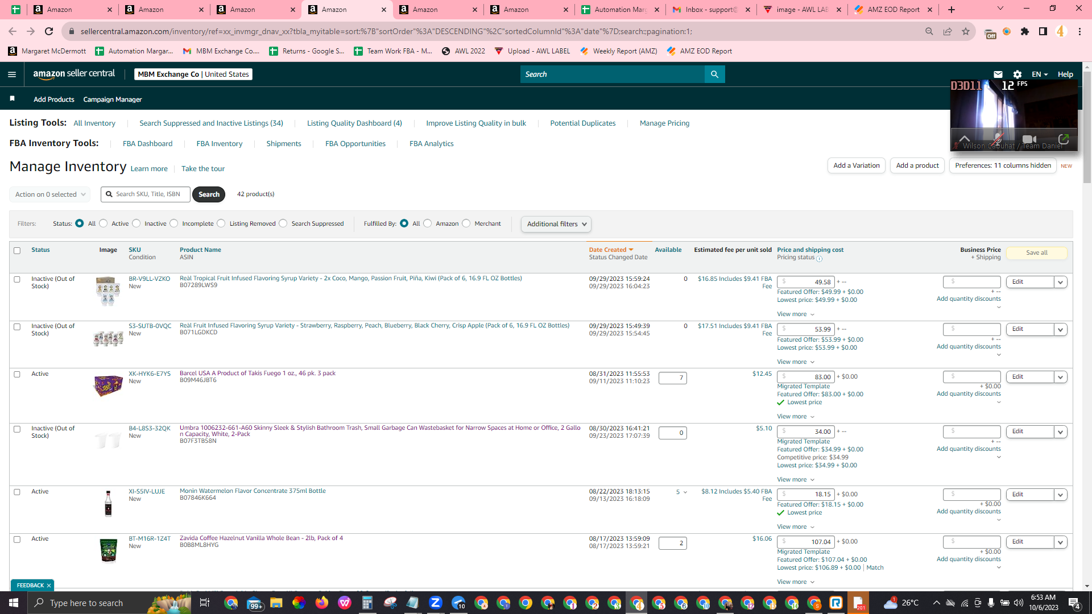Click the Add a product button
The height and width of the screenshot is (614, 1092).
click(x=917, y=165)
